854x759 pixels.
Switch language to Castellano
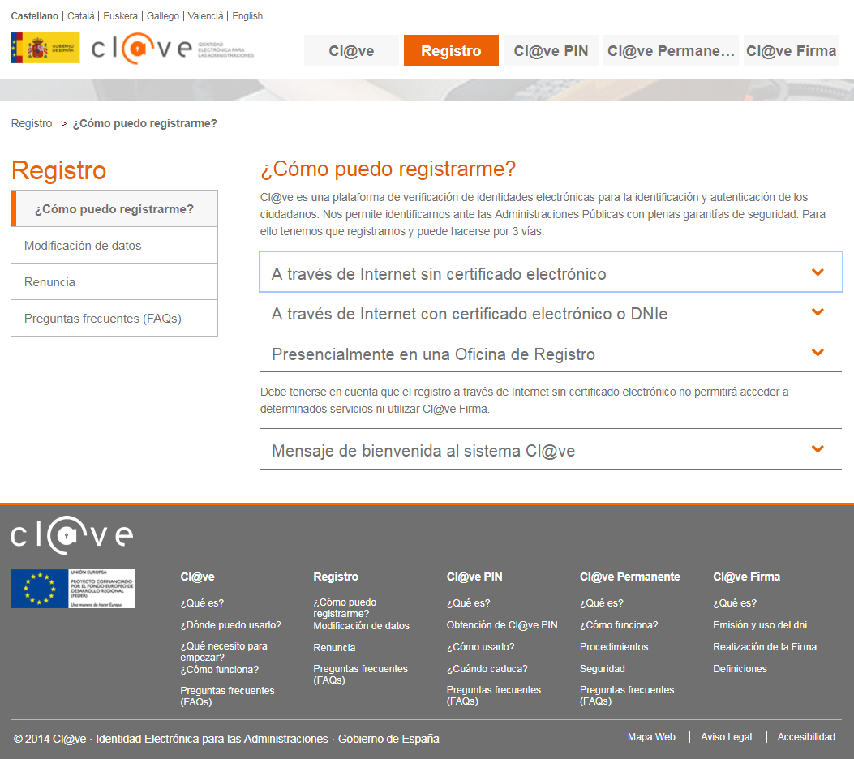34,16
